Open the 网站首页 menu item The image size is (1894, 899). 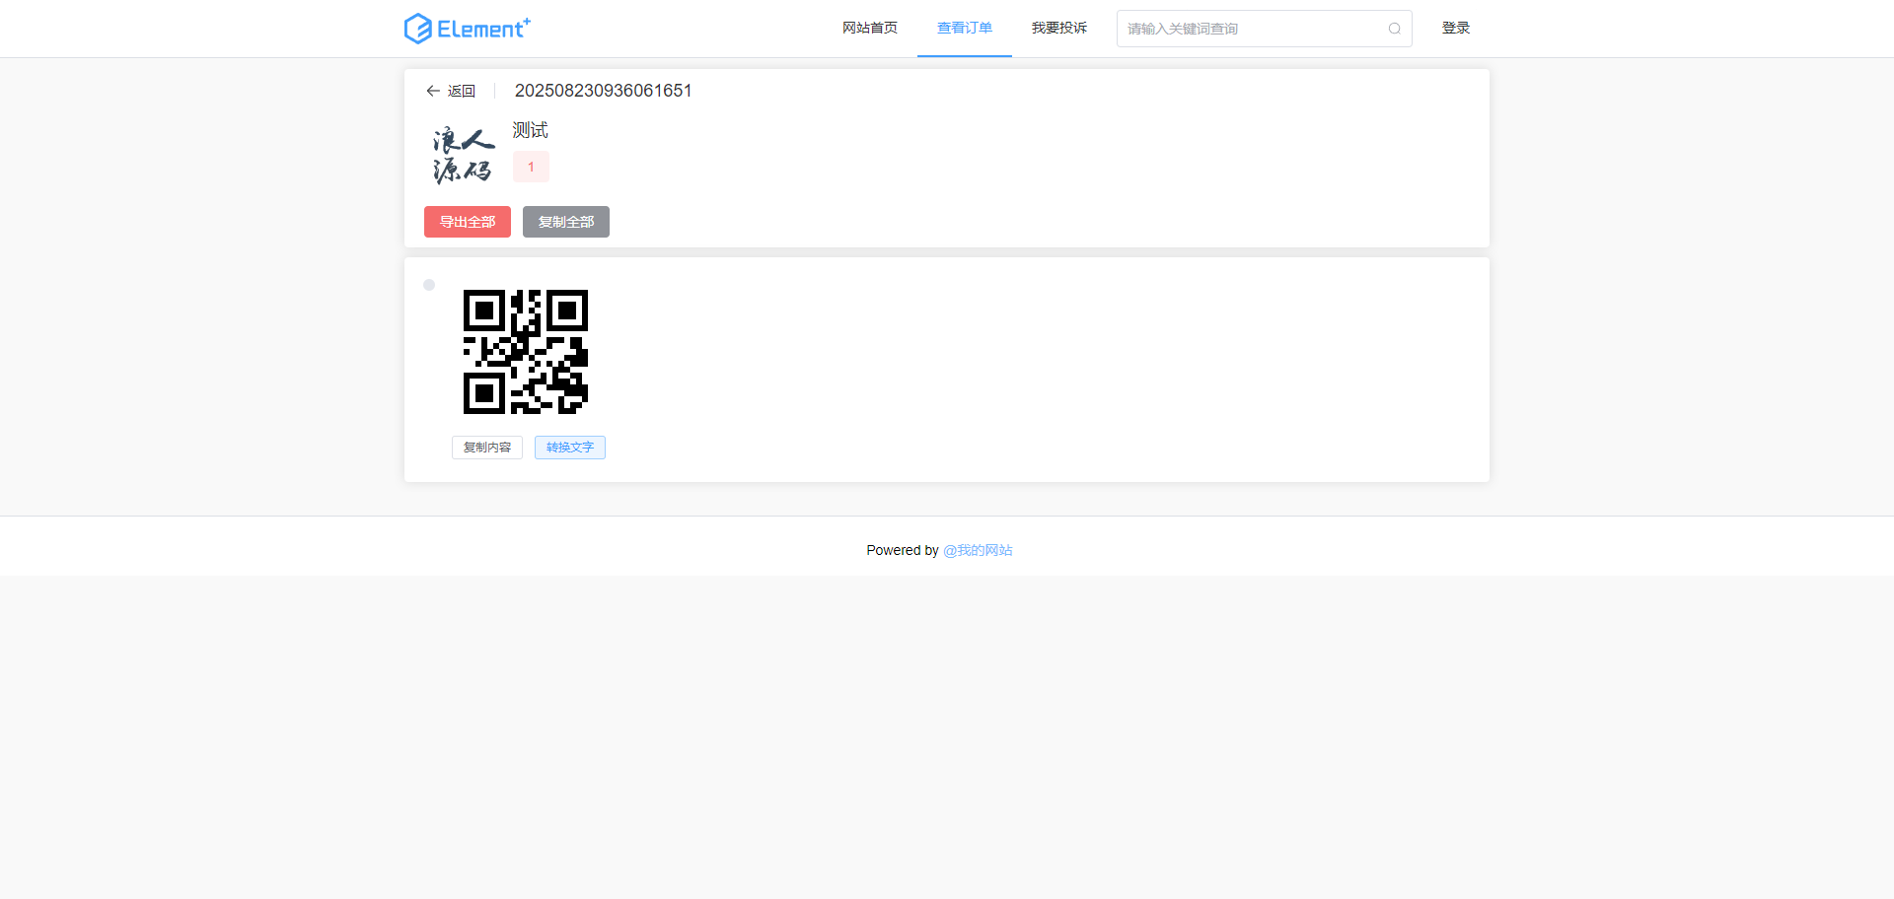870,28
